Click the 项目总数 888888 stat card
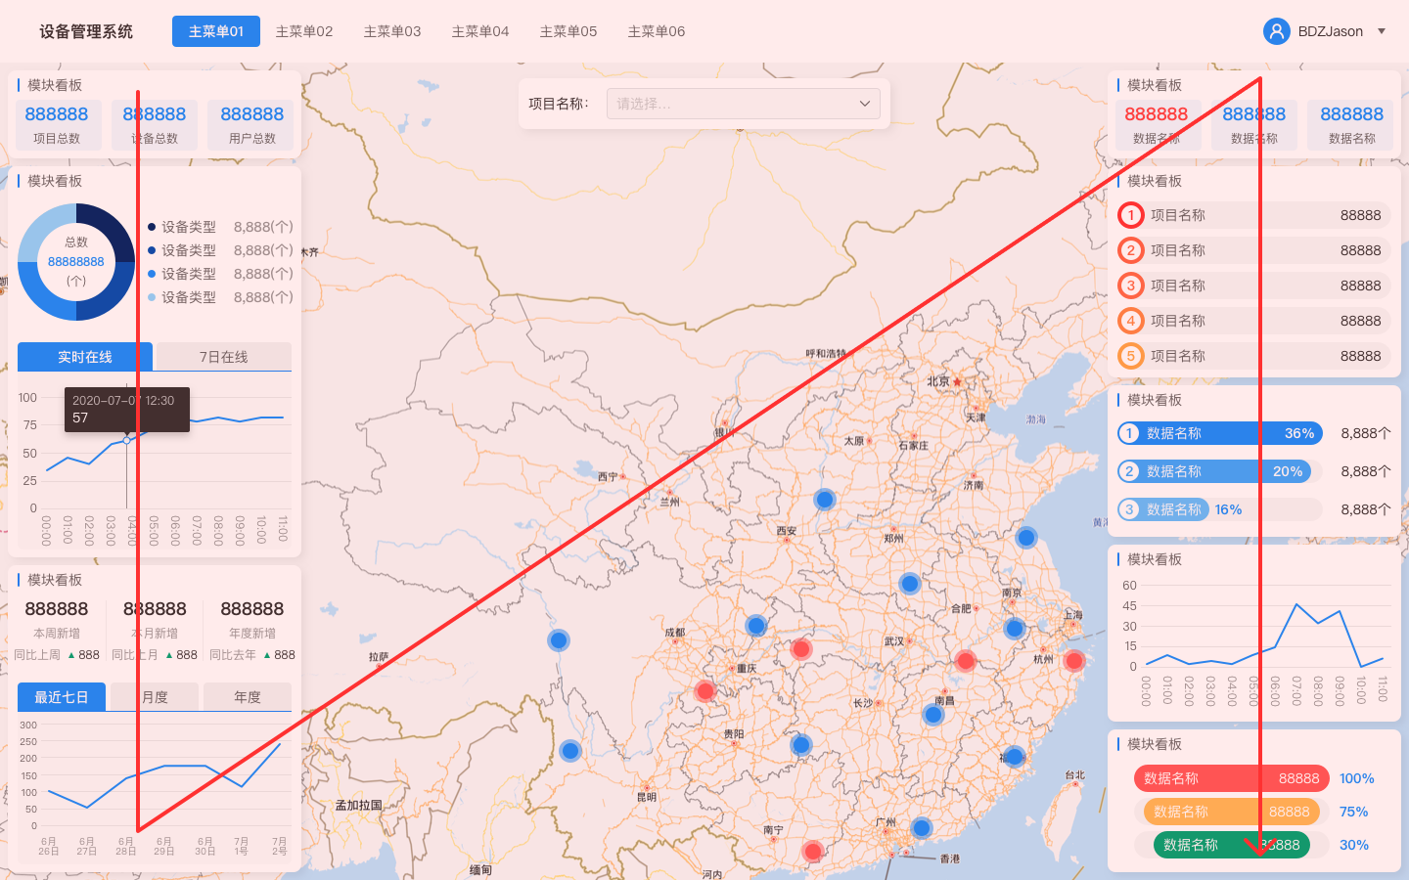This screenshot has height=880, width=1409. point(57,125)
